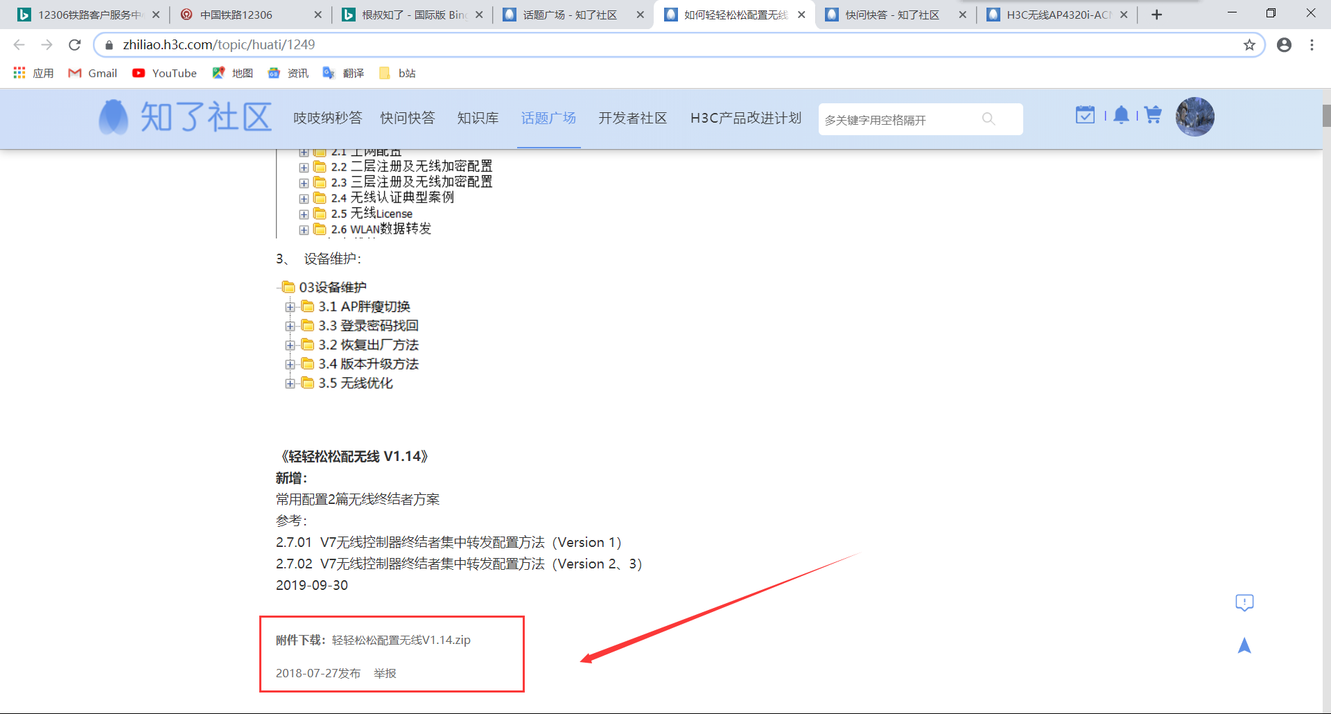Viewport: 1331px width, 714px height.
Task: Click the 2.4 无线认证典型案例 folder icon
Action: (x=320, y=198)
